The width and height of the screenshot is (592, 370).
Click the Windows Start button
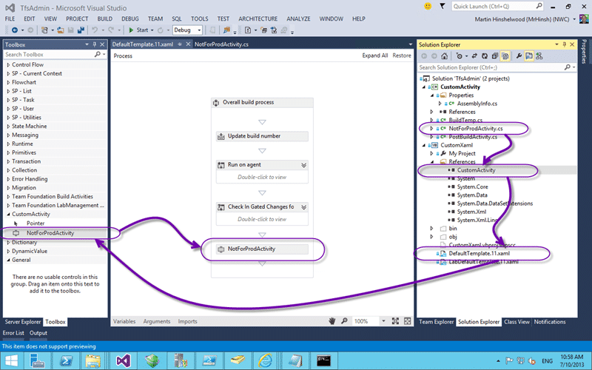point(11,360)
